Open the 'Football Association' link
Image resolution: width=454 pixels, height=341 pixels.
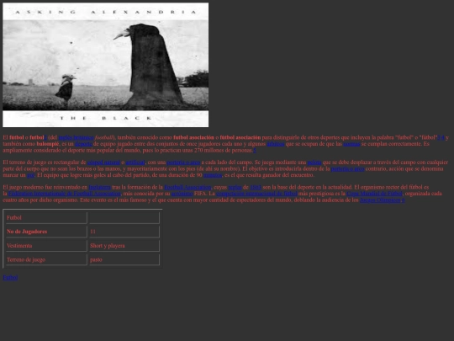187,187
